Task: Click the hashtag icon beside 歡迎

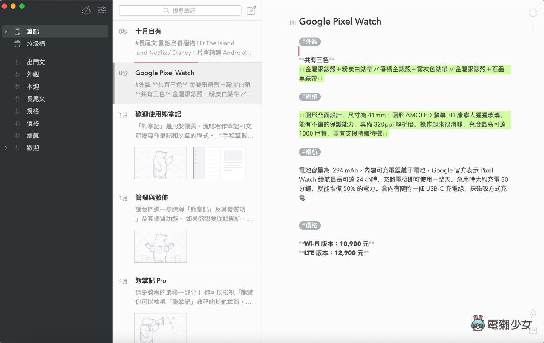Action: click(17, 148)
